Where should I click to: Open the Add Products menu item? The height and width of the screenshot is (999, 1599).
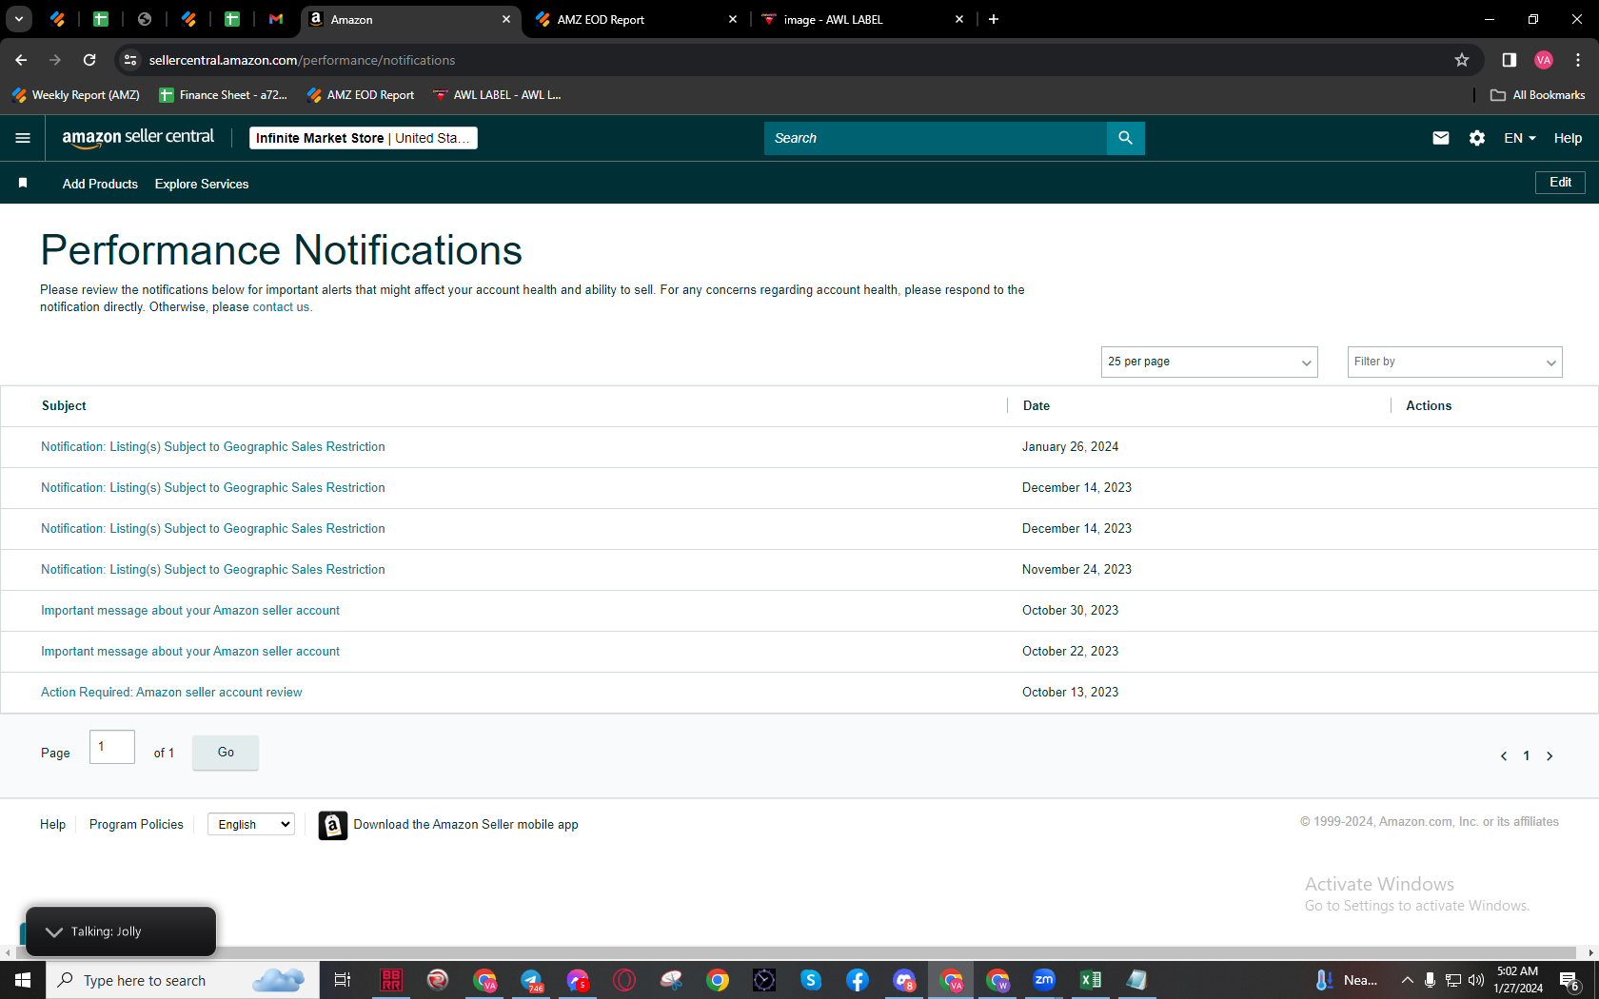100,184
